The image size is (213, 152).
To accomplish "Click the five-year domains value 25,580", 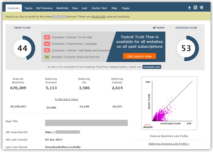I will tap(51, 107).
